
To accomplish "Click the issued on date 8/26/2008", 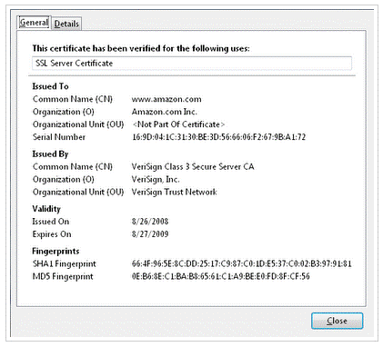I will (150, 222).
